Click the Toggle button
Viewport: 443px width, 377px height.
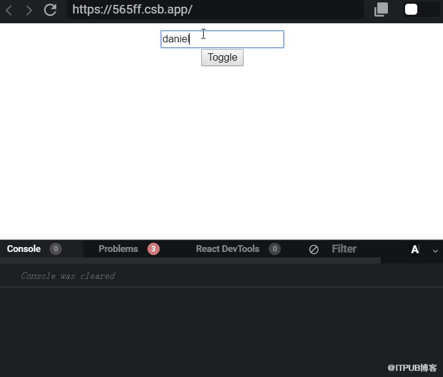222,58
